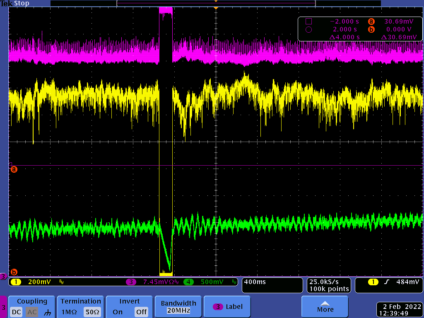
Task: Select AC coupling option
Action: click(32, 312)
